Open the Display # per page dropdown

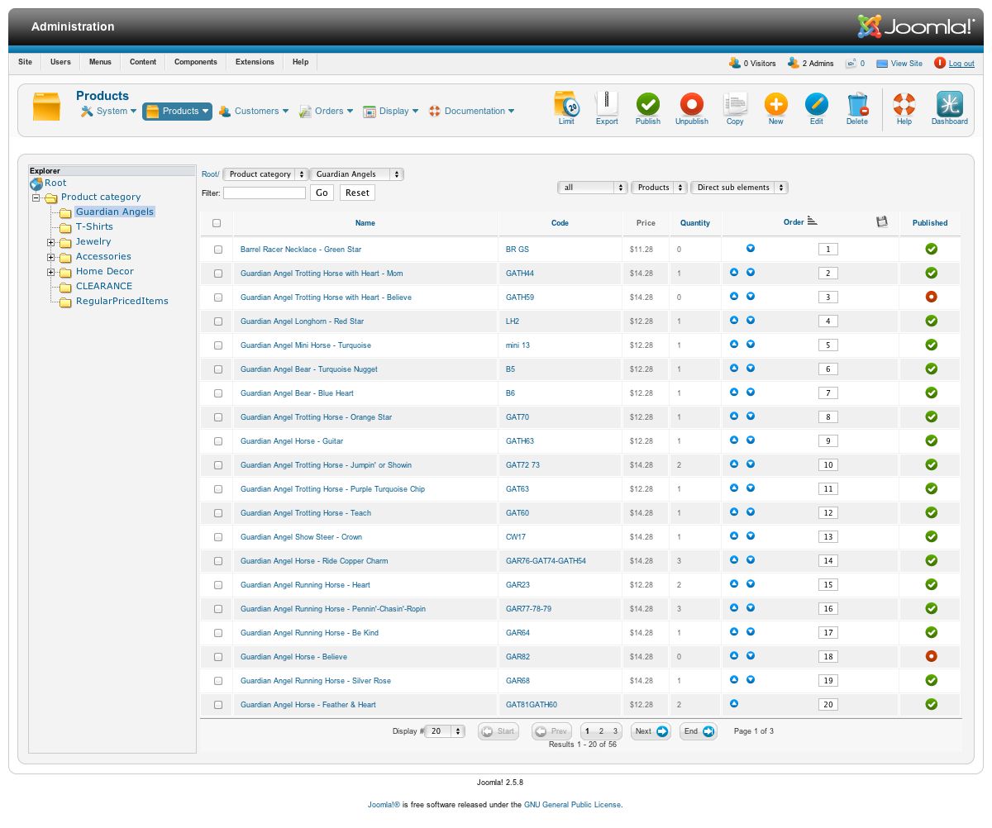(445, 731)
